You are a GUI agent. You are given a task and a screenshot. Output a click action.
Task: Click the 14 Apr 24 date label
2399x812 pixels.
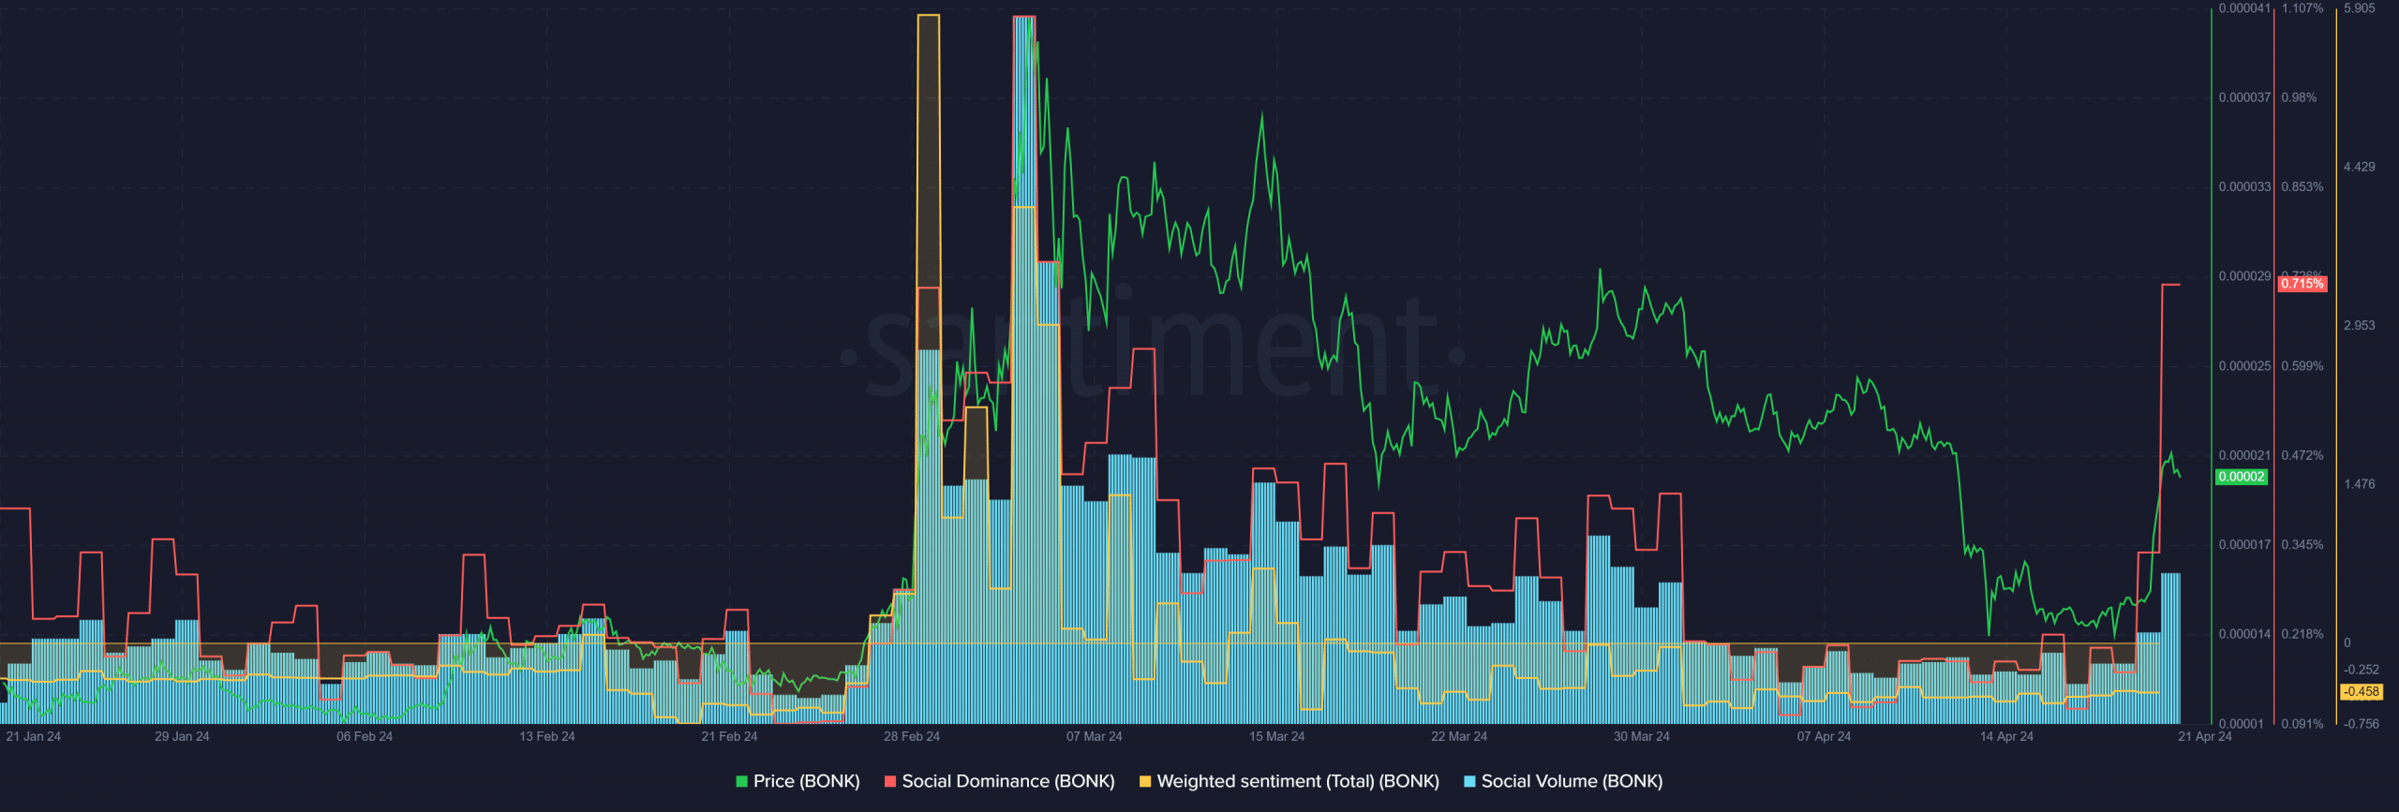2006,737
